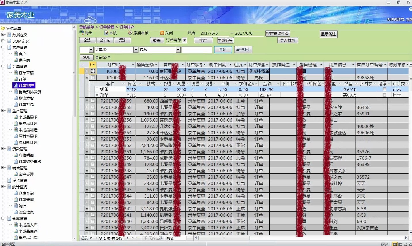
Task: Check the box for order ending 352
Action: click(x=93, y=145)
